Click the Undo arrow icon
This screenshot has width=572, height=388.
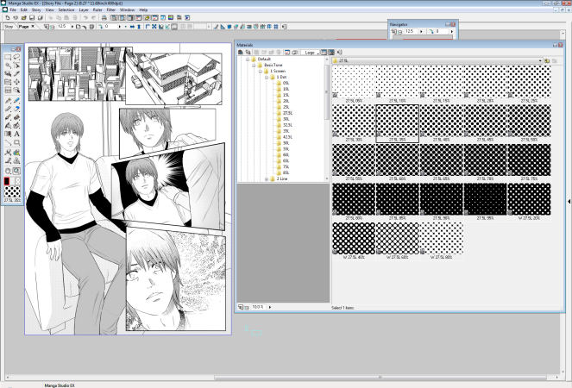tap(85, 17)
